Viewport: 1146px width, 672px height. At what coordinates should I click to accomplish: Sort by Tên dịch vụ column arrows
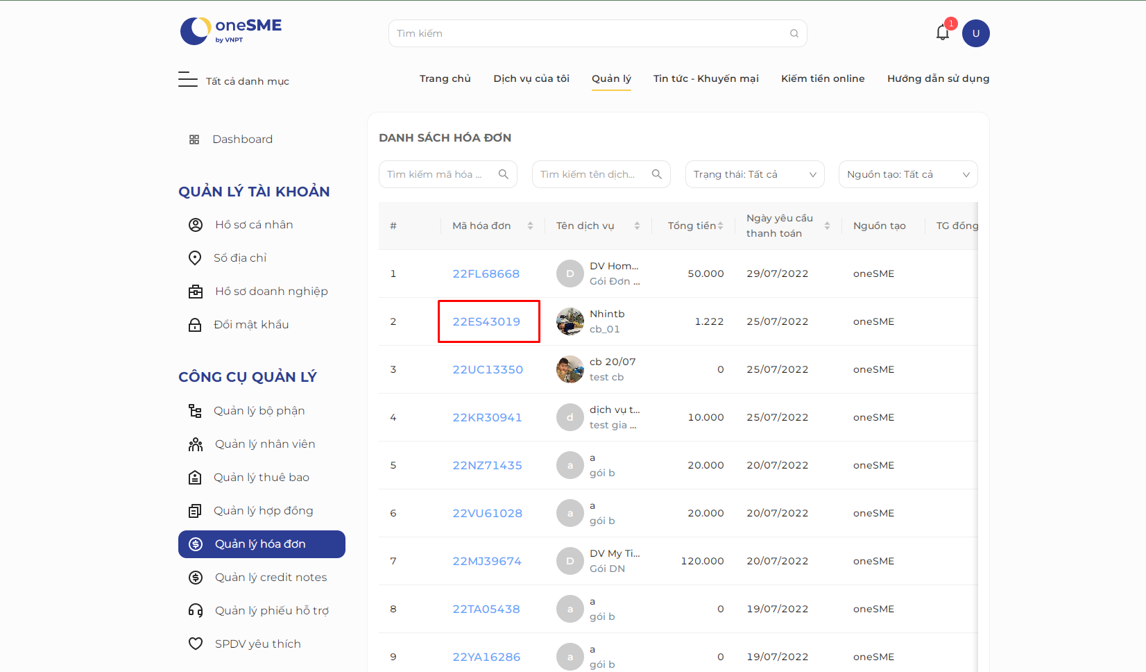[x=637, y=226]
